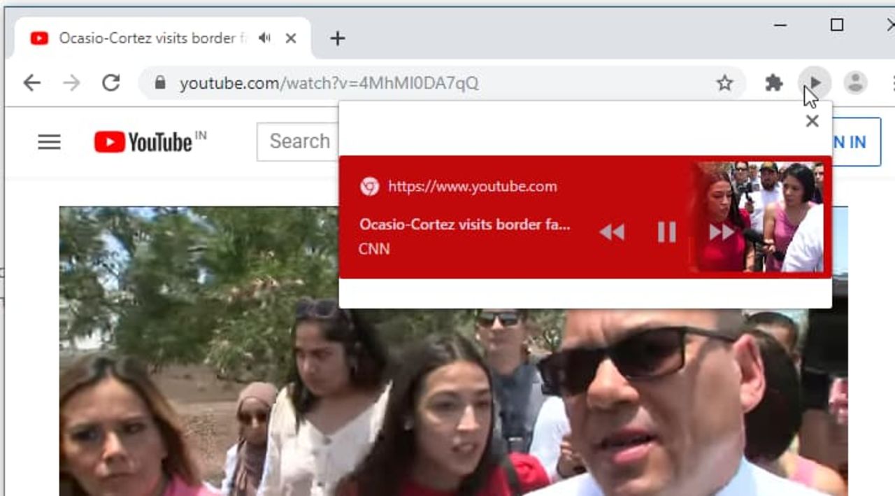Open the https://www.youtube.com link in the popup
The width and height of the screenshot is (895, 496).
pyautogui.click(x=473, y=186)
